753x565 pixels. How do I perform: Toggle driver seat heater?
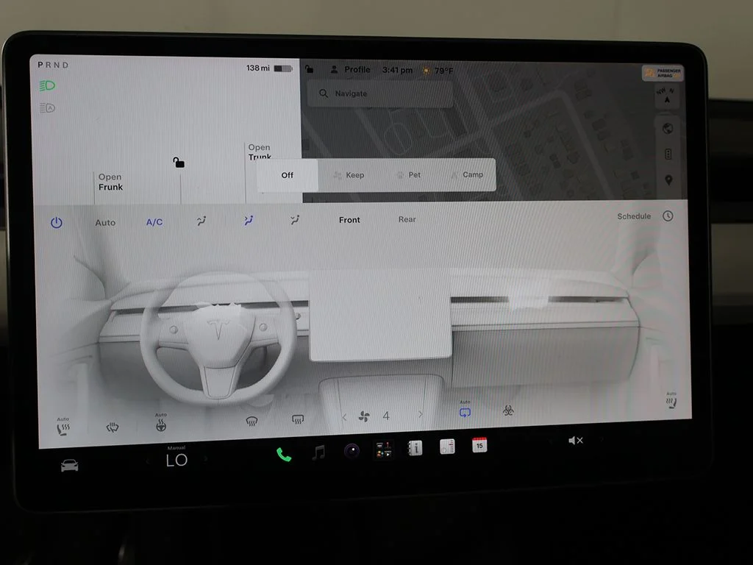tap(63, 427)
